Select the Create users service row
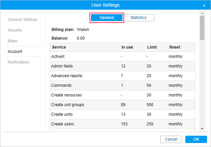 coord(63,124)
